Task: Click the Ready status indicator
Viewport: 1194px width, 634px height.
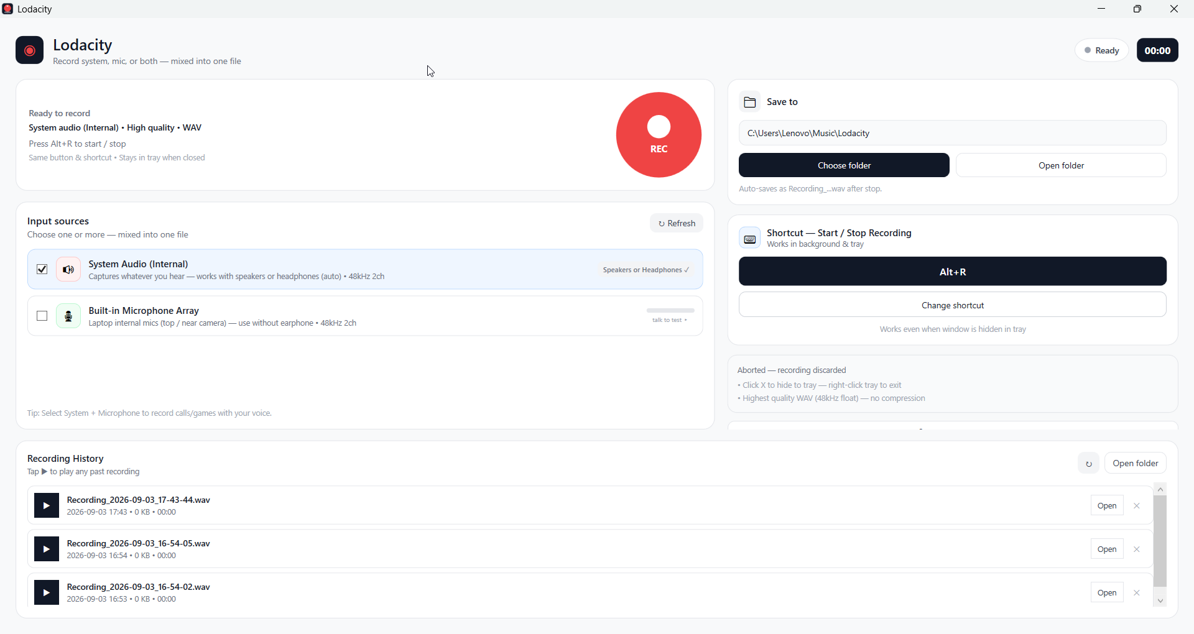Action: [1101, 50]
